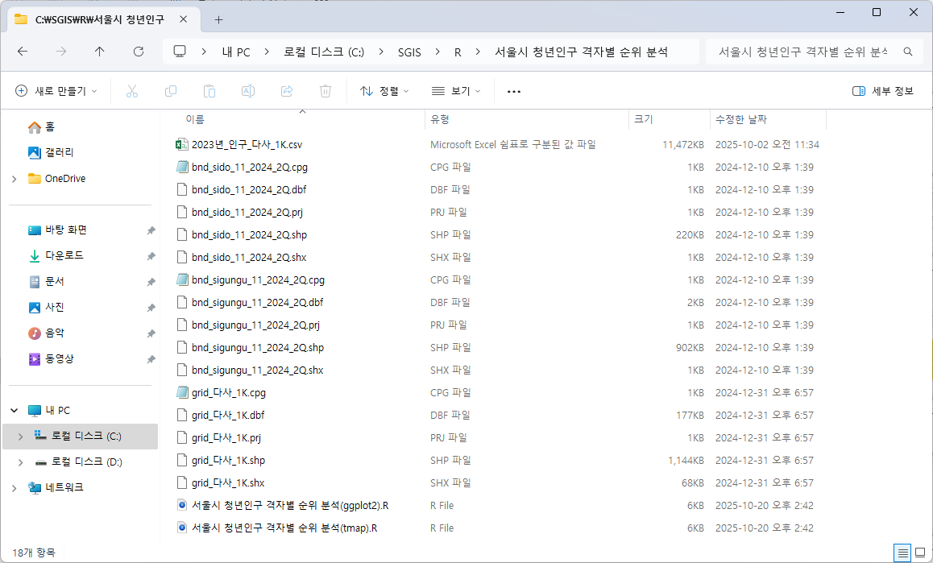Viewport: 933px width, 563px height.
Task: Unpin 바탕 화면 using its pin icon
Action: point(151,230)
